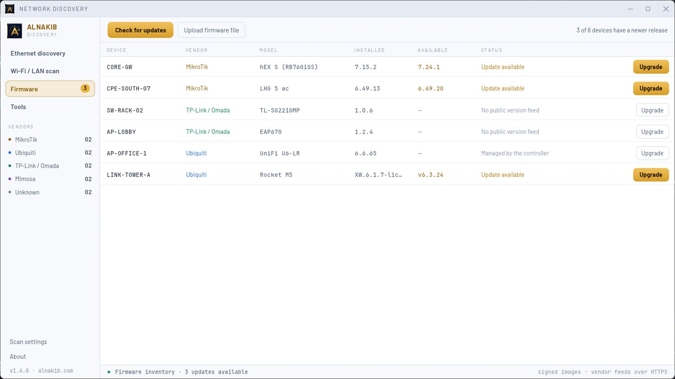Click the hEX S (RB760iGS) model cell
The image size is (675, 379).
click(289, 67)
